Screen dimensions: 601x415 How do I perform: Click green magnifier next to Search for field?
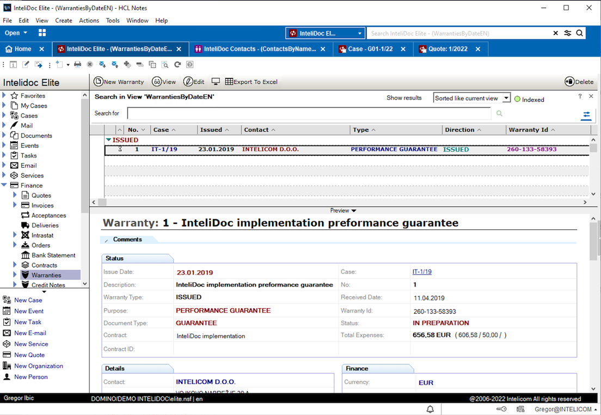click(x=499, y=113)
